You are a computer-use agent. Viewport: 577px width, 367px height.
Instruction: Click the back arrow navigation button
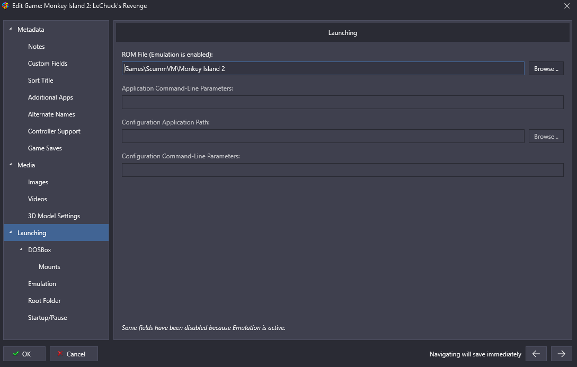click(x=536, y=354)
